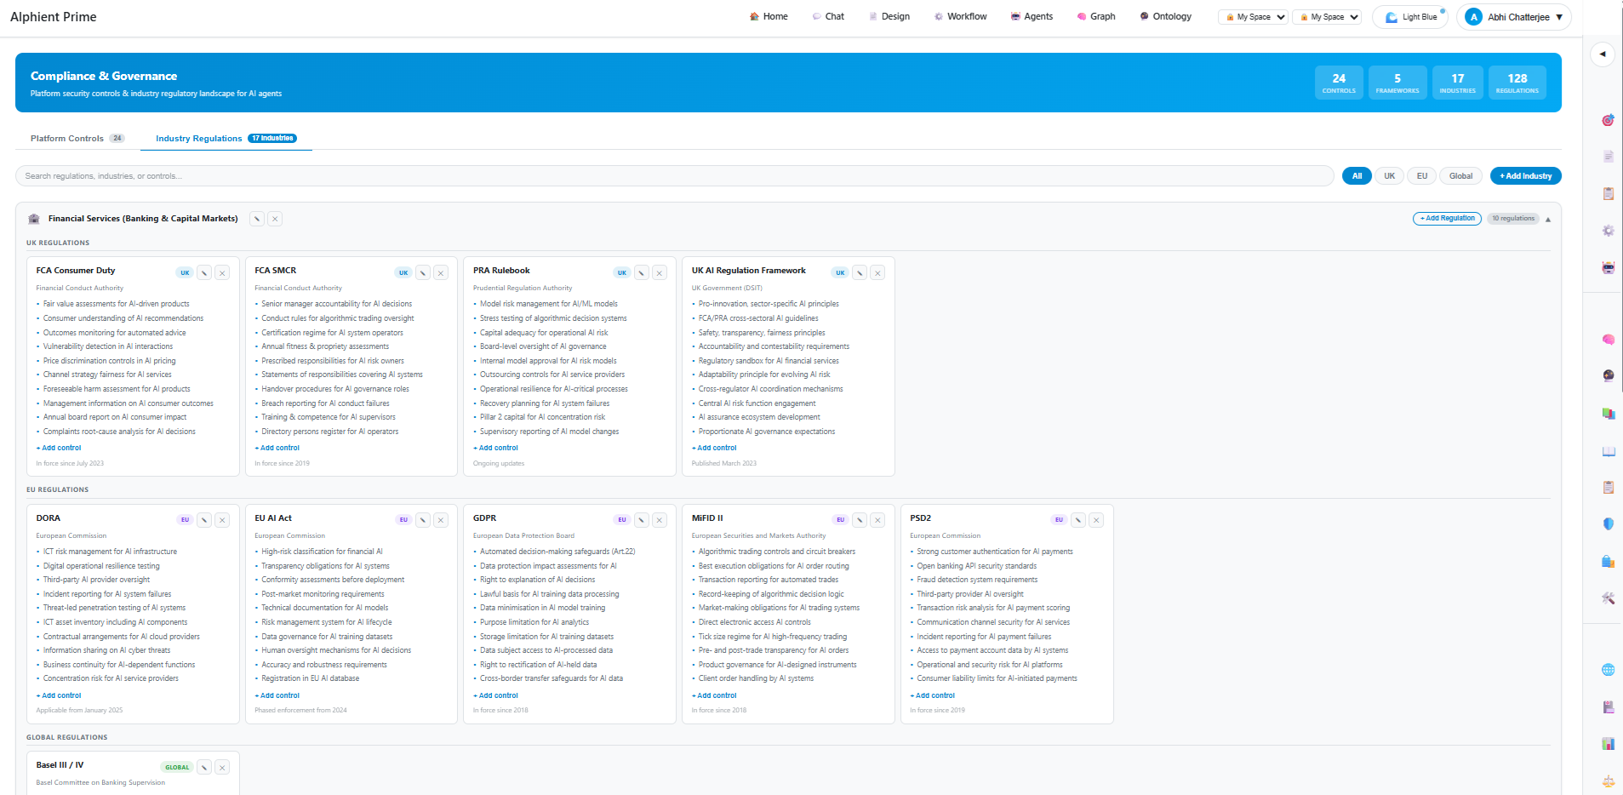Click the 128 Regulations stat tile
The height and width of the screenshot is (795, 1623).
[1517, 83]
